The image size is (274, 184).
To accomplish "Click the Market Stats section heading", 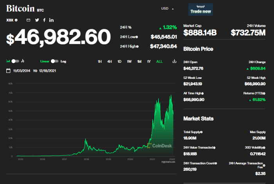I will click(x=198, y=119).
